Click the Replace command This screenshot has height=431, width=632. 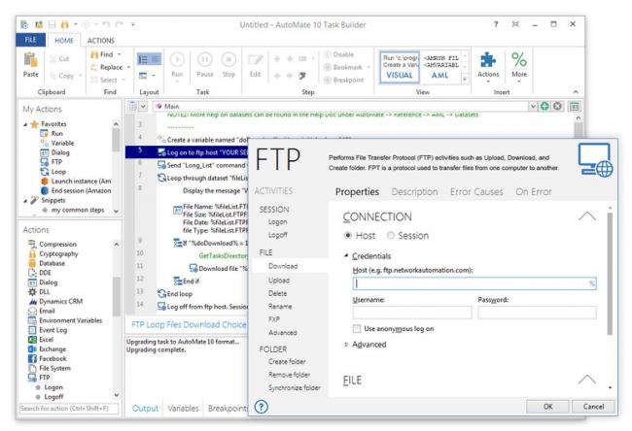[107, 67]
